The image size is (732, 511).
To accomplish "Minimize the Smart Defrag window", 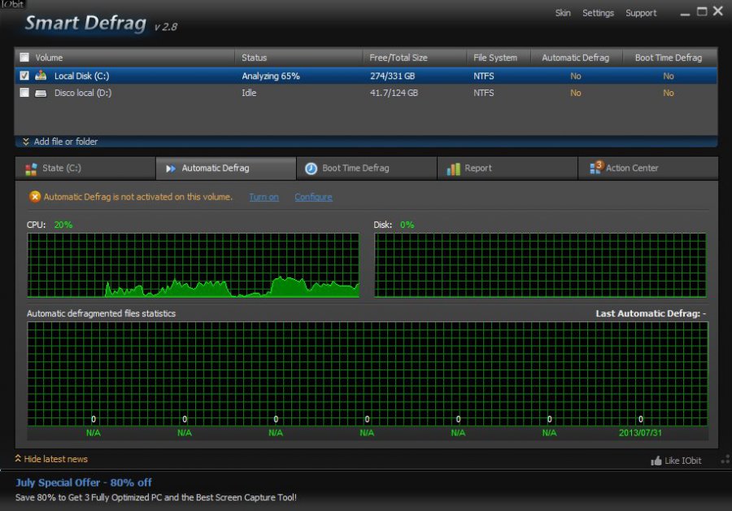I will point(685,14).
